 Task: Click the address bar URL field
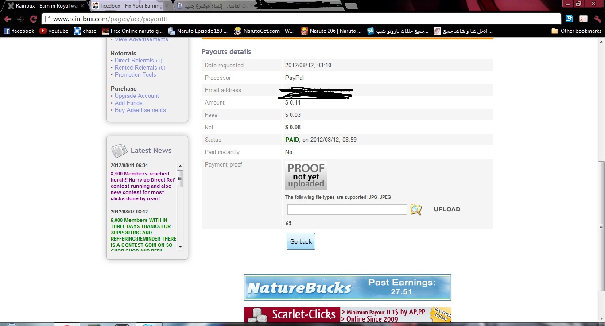(301, 19)
